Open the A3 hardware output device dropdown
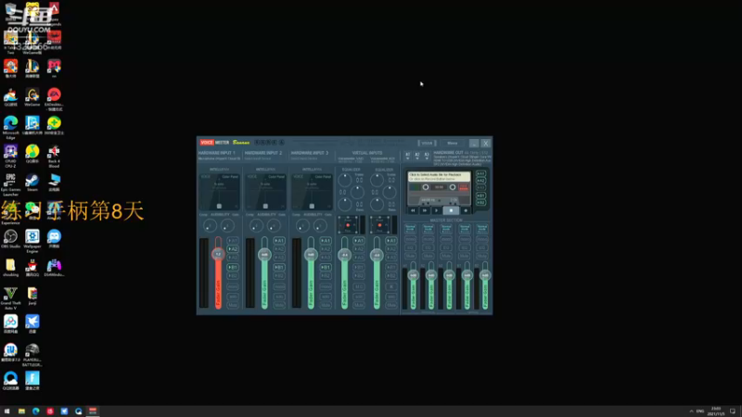 (427, 156)
